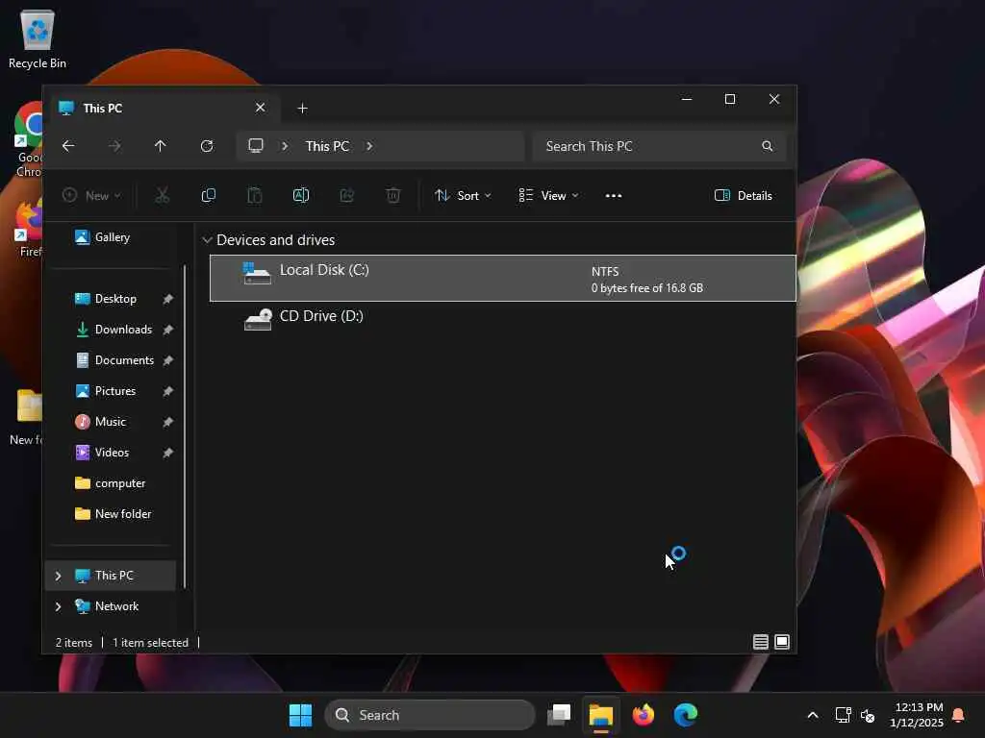This screenshot has height=738, width=985.
Task: Click the Delete trash icon
Action: pos(393,195)
